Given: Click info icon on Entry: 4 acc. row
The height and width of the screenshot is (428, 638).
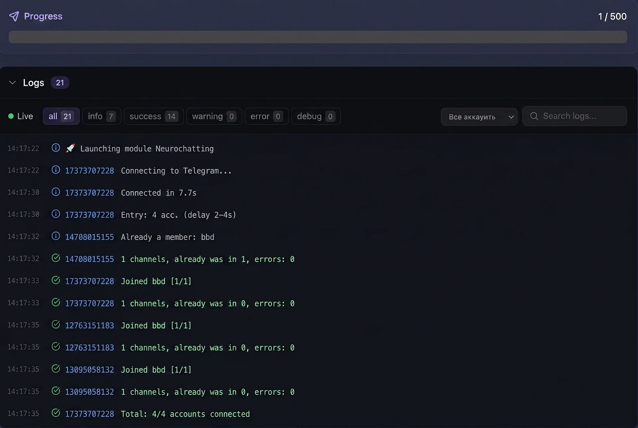Looking at the screenshot, I should 56,214.
